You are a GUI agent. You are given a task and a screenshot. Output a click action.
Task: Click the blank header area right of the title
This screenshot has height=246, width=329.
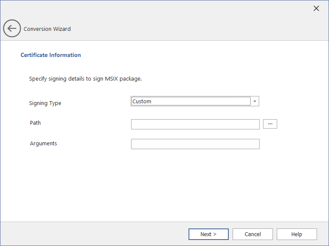(193, 29)
